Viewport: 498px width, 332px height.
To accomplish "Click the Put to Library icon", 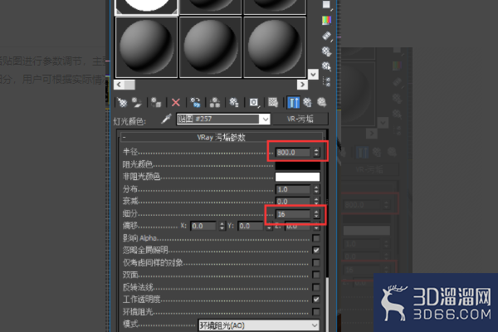I will pos(234,102).
